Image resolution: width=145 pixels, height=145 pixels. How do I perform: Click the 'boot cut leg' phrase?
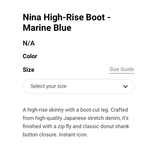click(x=94, y=110)
